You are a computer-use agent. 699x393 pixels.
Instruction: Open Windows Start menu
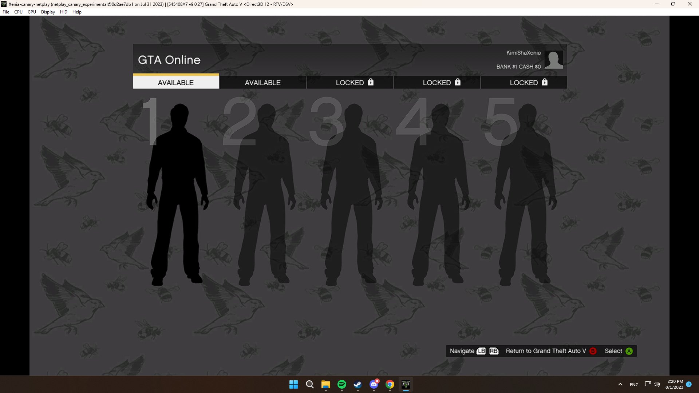tap(293, 384)
